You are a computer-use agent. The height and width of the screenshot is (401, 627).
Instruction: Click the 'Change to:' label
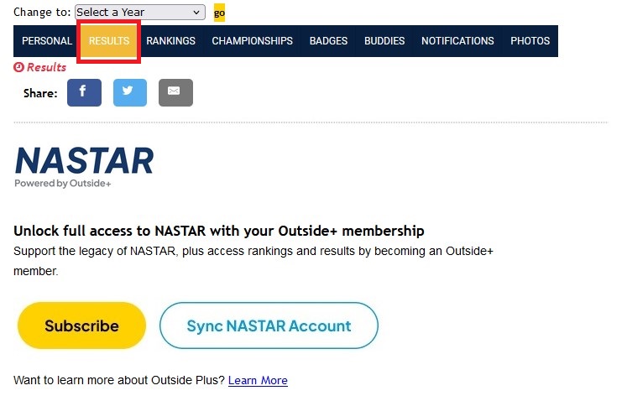point(42,13)
